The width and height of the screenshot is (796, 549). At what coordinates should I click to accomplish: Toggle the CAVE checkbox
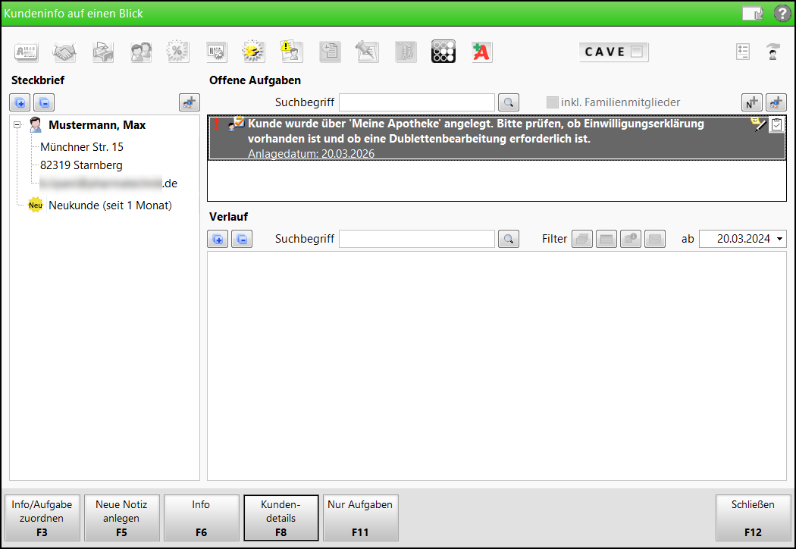tap(637, 52)
